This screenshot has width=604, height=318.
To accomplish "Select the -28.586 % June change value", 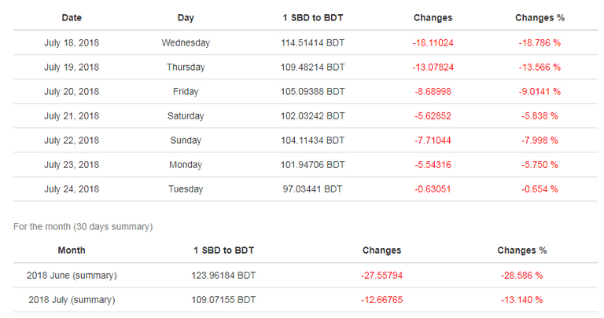I will pos(522,276).
